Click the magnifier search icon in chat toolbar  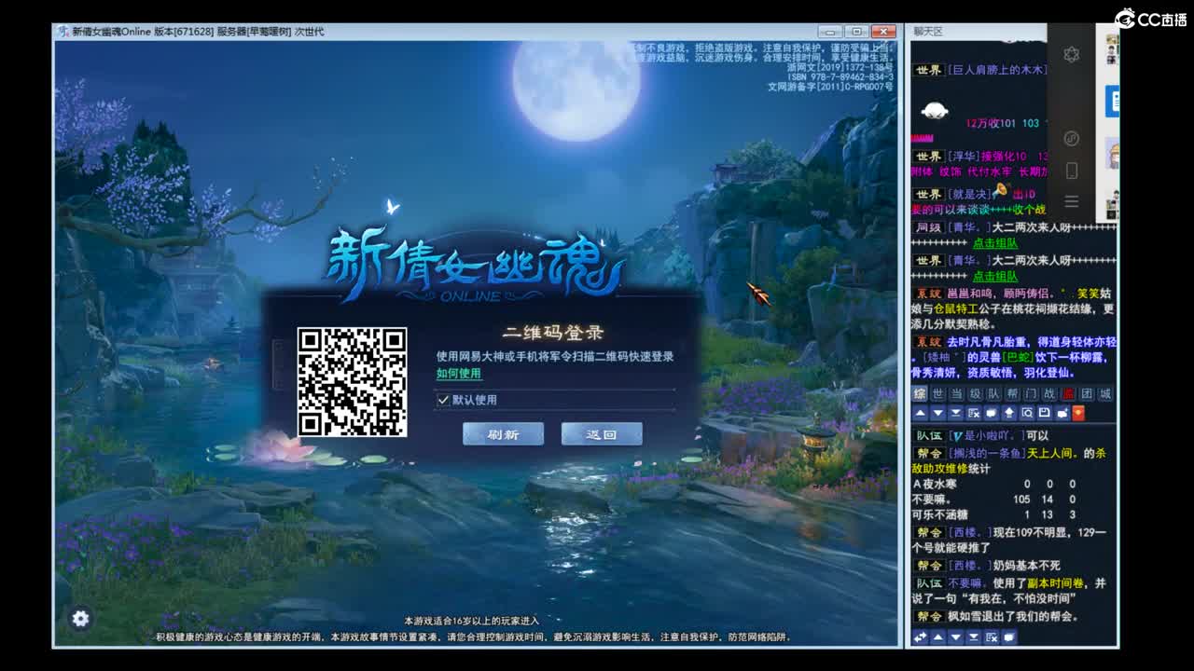tap(1027, 413)
